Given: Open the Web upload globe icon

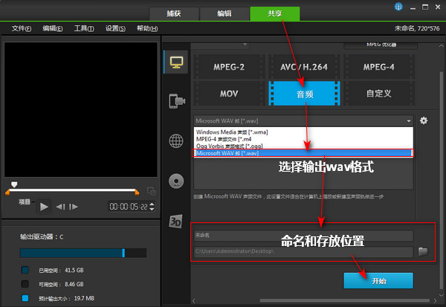Looking at the screenshot, I should (176, 140).
